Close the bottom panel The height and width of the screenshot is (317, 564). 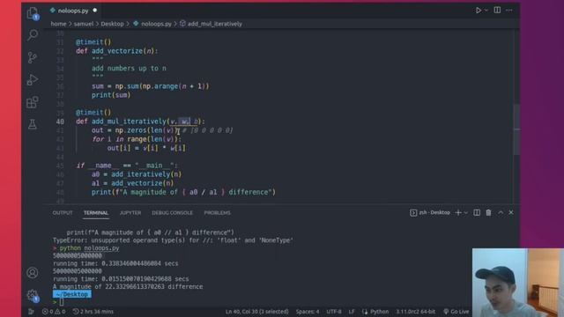point(511,213)
